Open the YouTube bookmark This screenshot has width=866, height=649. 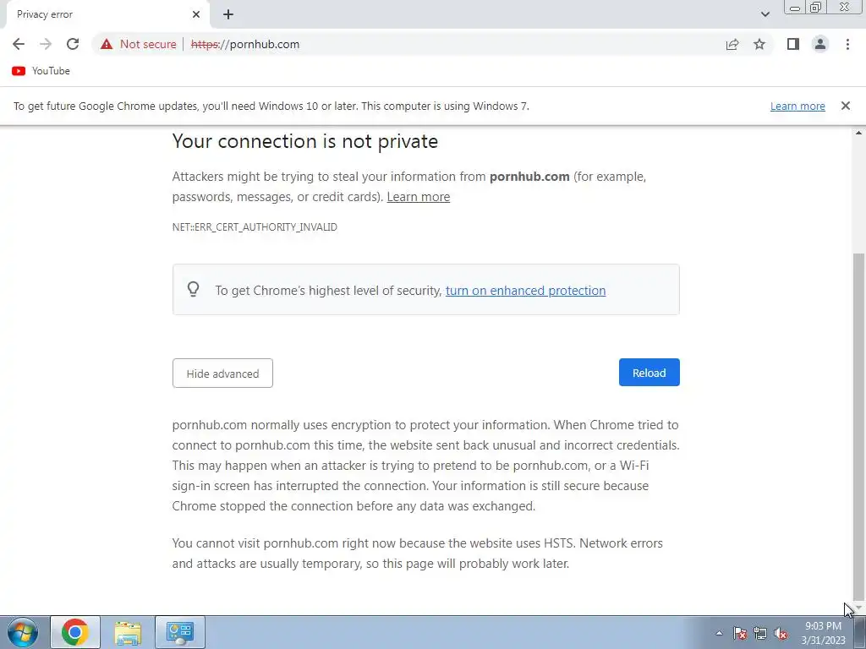point(41,71)
